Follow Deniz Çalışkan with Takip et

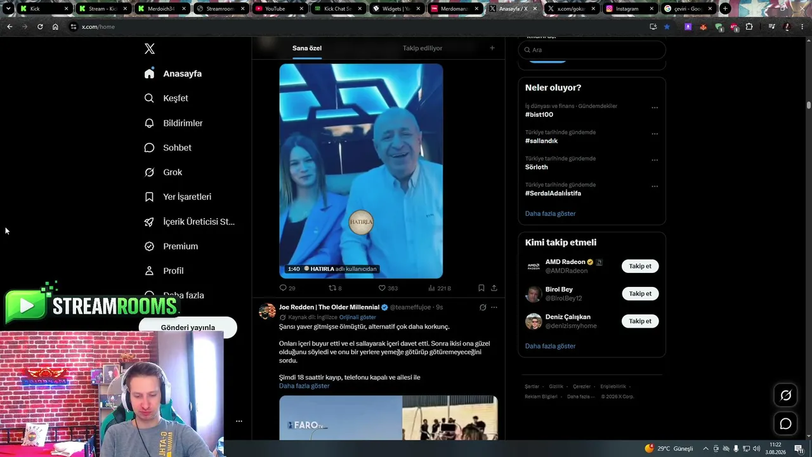[x=640, y=321]
